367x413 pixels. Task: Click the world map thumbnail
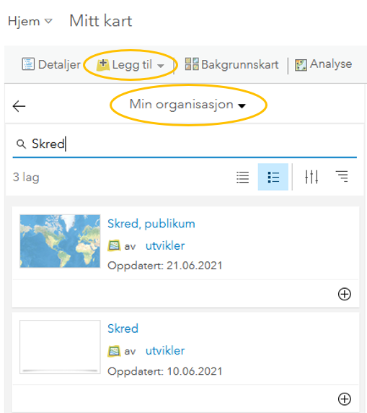click(60, 241)
